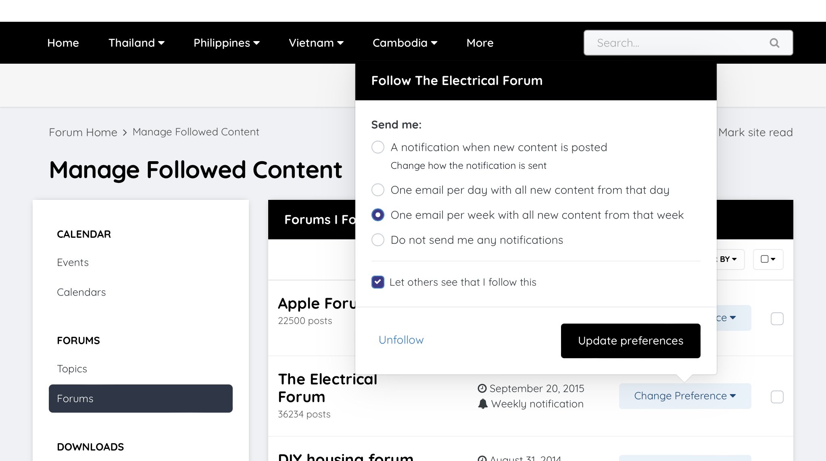
Task: Click the Unfollow link
Action: [x=401, y=340]
